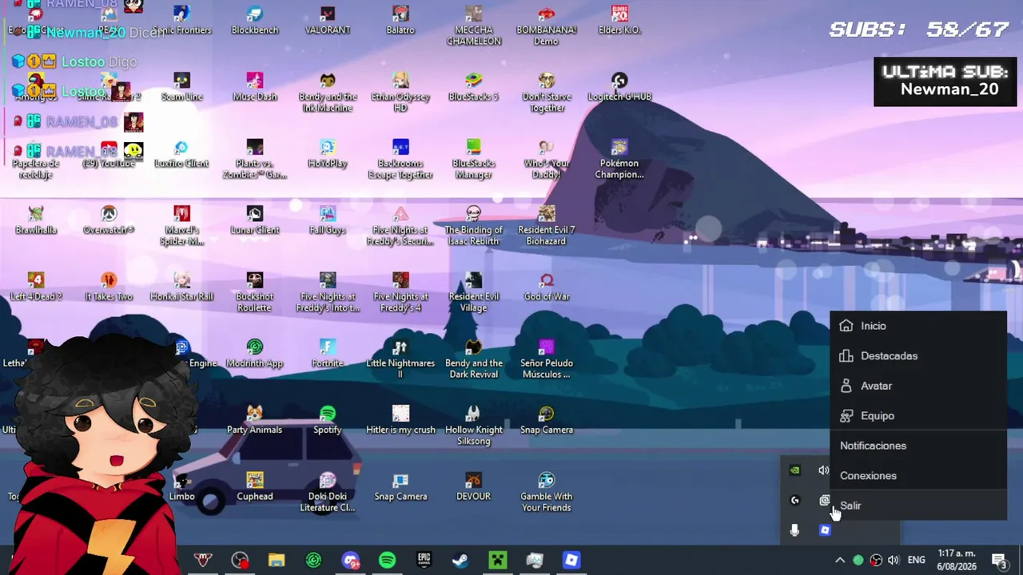Viewport: 1023px width, 575px height.
Task: Select the Hollow Knight Silksong icon
Action: point(473,426)
